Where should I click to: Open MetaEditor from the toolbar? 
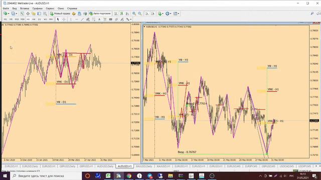[74, 13]
